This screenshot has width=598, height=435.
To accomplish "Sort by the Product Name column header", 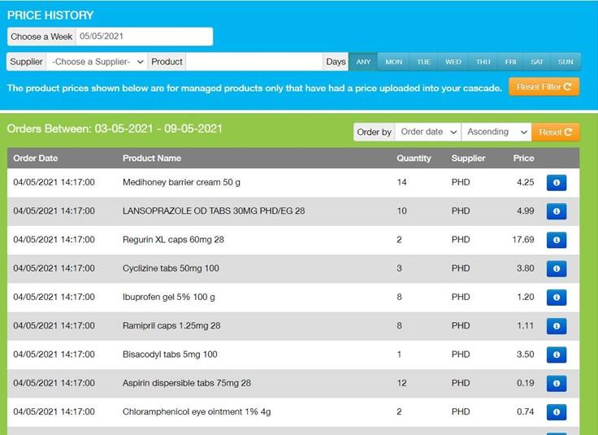I will pyautogui.click(x=152, y=159).
